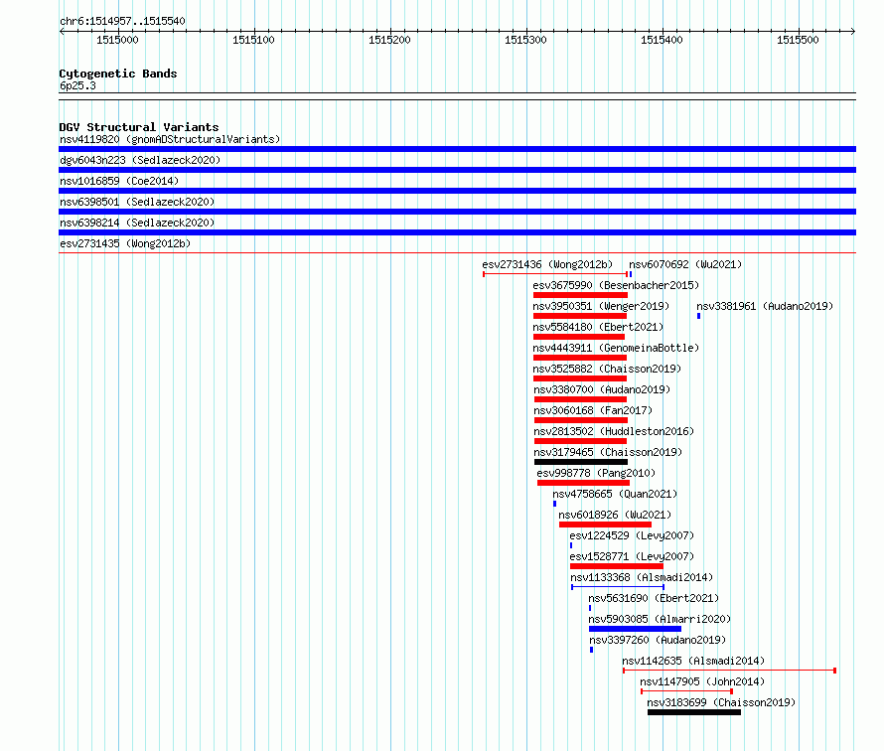The image size is (884, 751).
Task: Open esv1528771 (Levy2007) variant
Action: point(617,566)
